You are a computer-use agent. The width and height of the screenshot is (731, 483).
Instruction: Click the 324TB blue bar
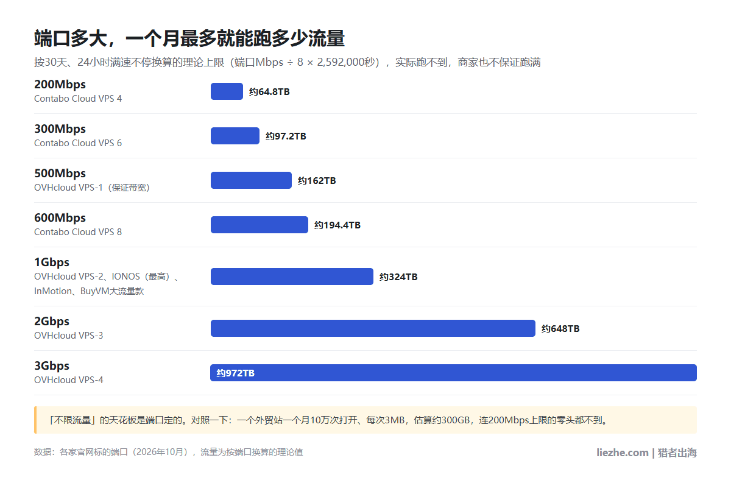coord(292,277)
